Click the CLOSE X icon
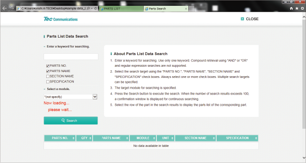The image size is (306, 163). (242, 19)
